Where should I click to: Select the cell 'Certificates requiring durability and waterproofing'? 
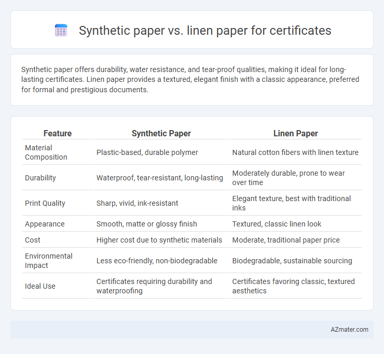coord(154,286)
